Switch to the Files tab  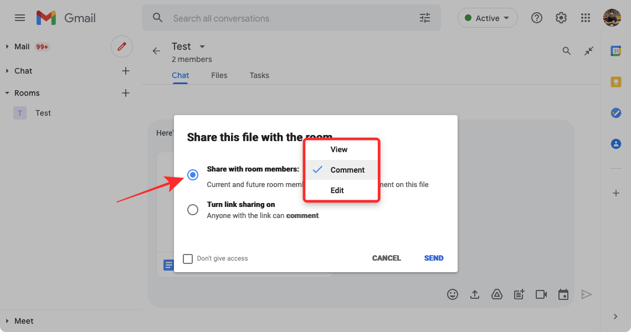[219, 75]
